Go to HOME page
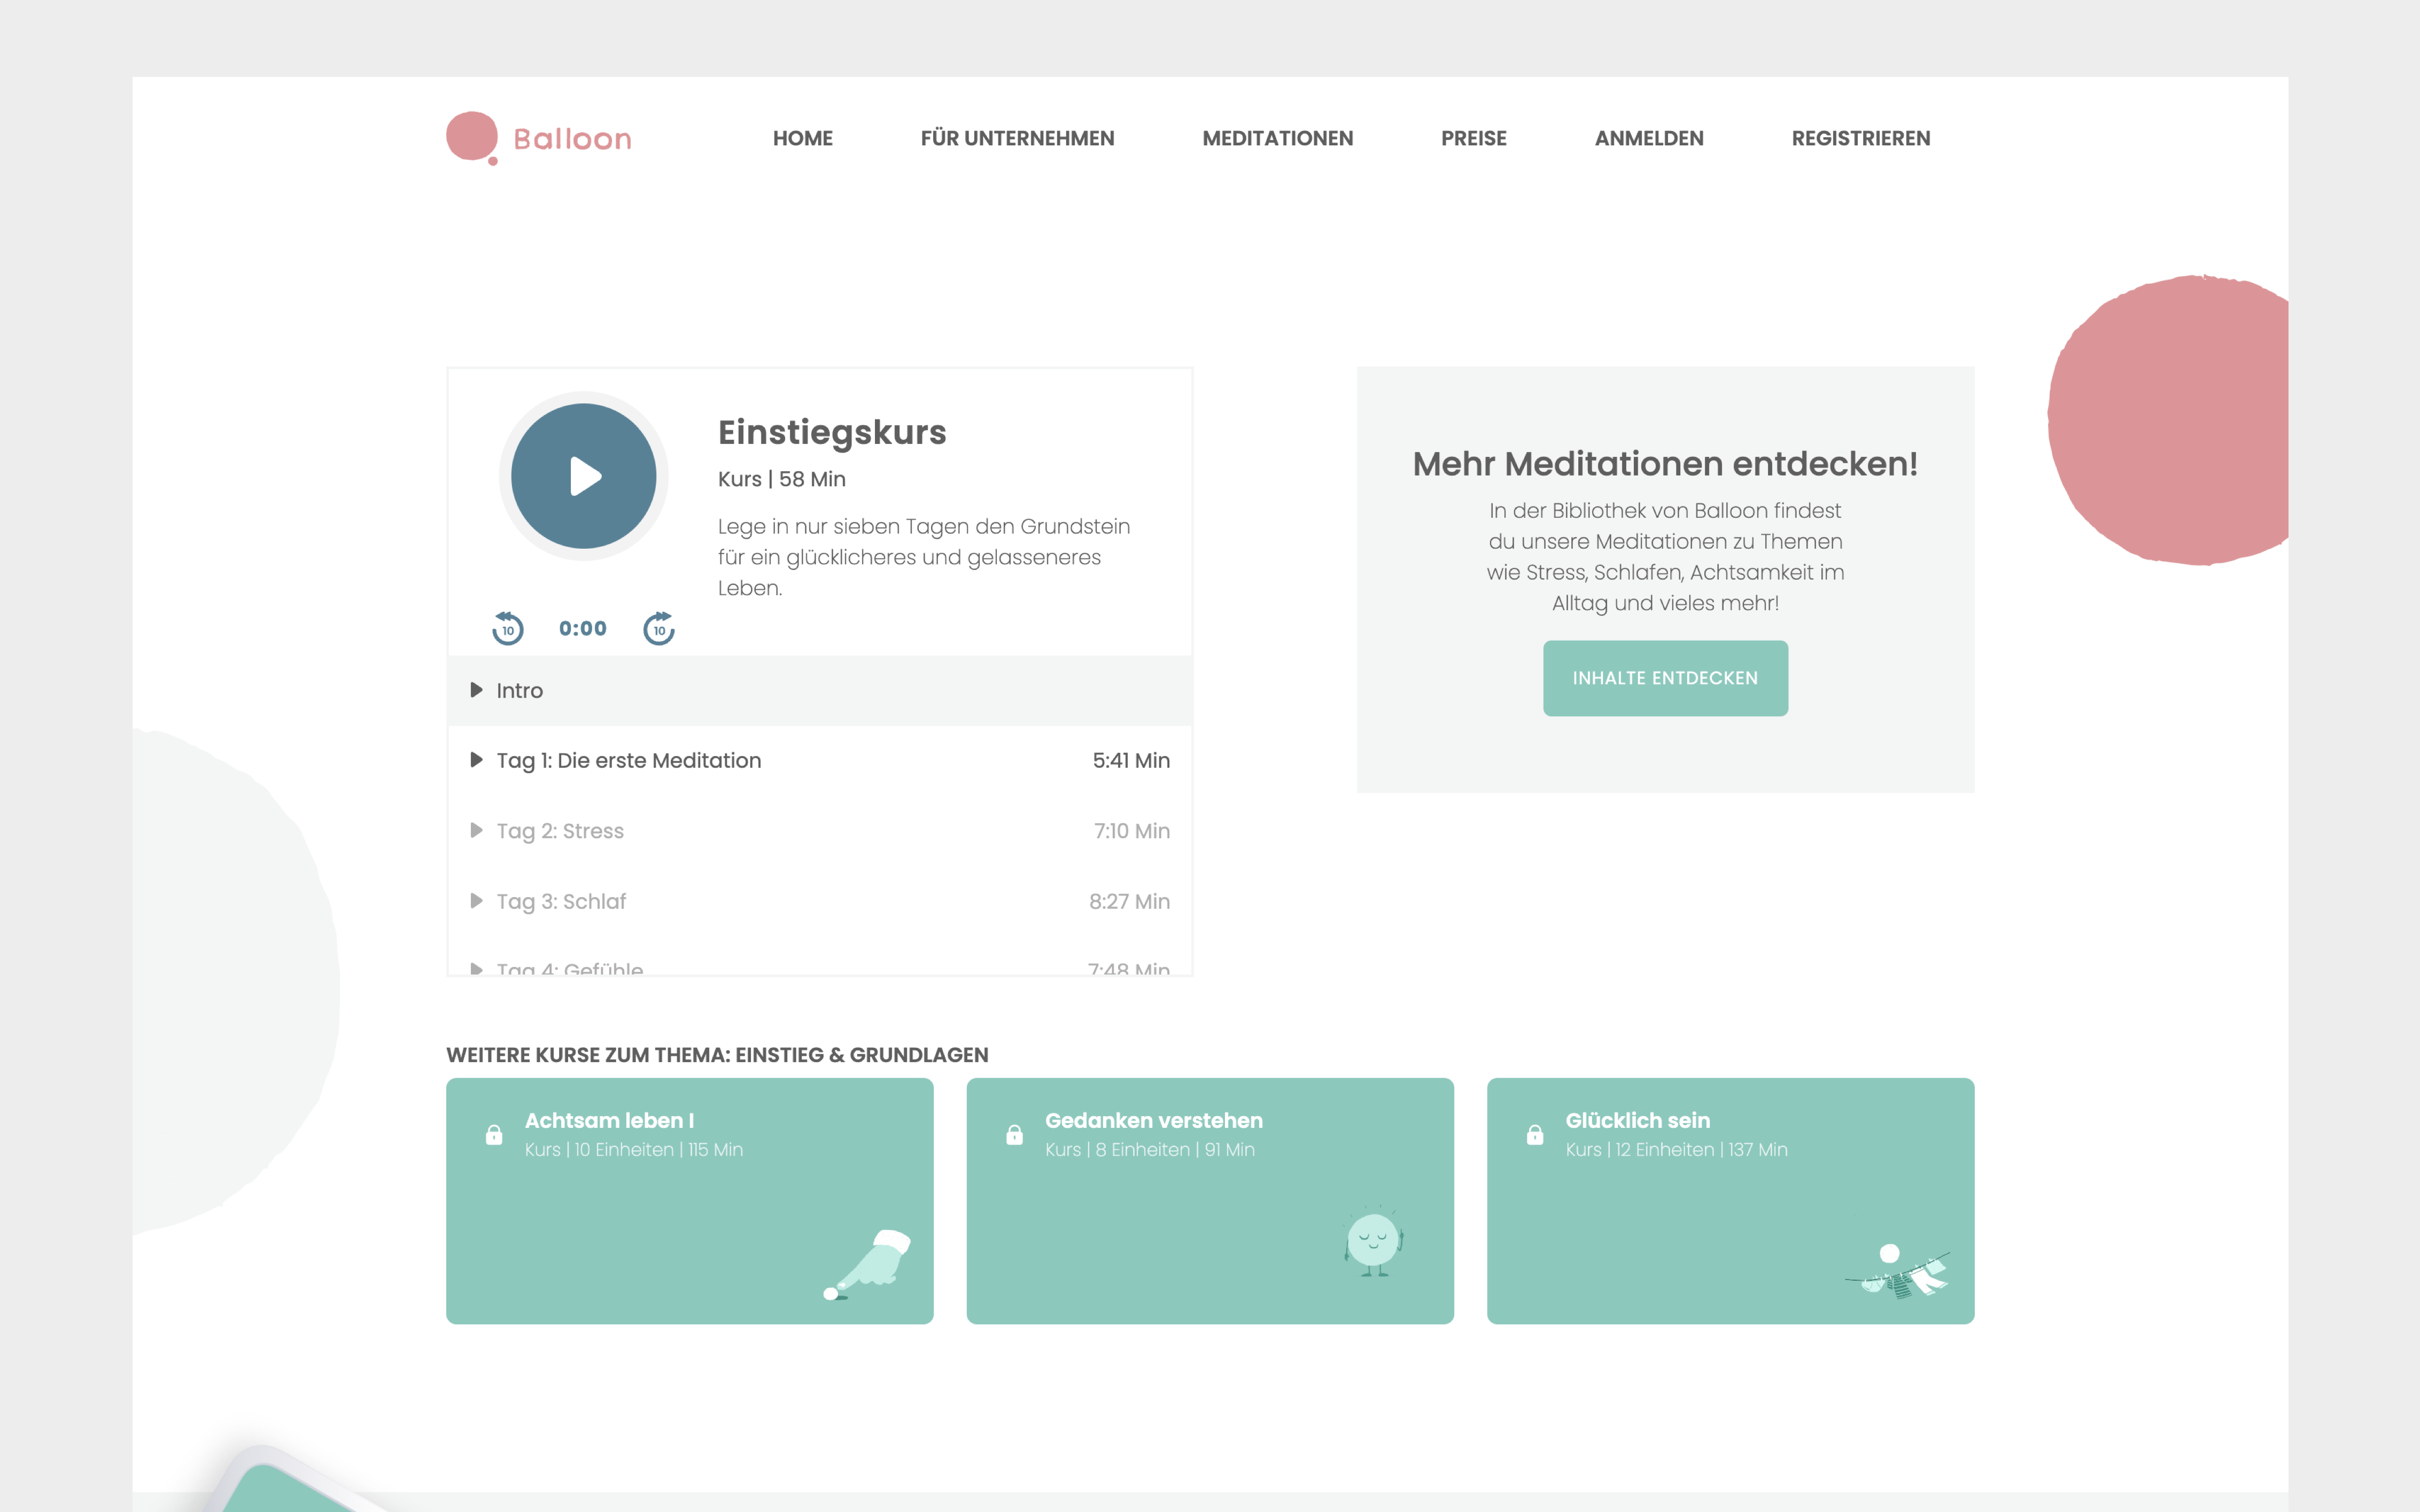The height and width of the screenshot is (1512, 2420). click(803, 138)
